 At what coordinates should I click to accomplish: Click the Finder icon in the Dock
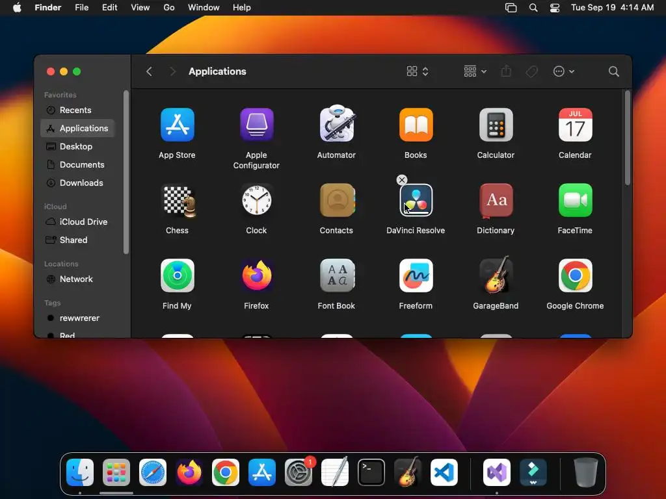[80, 472]
